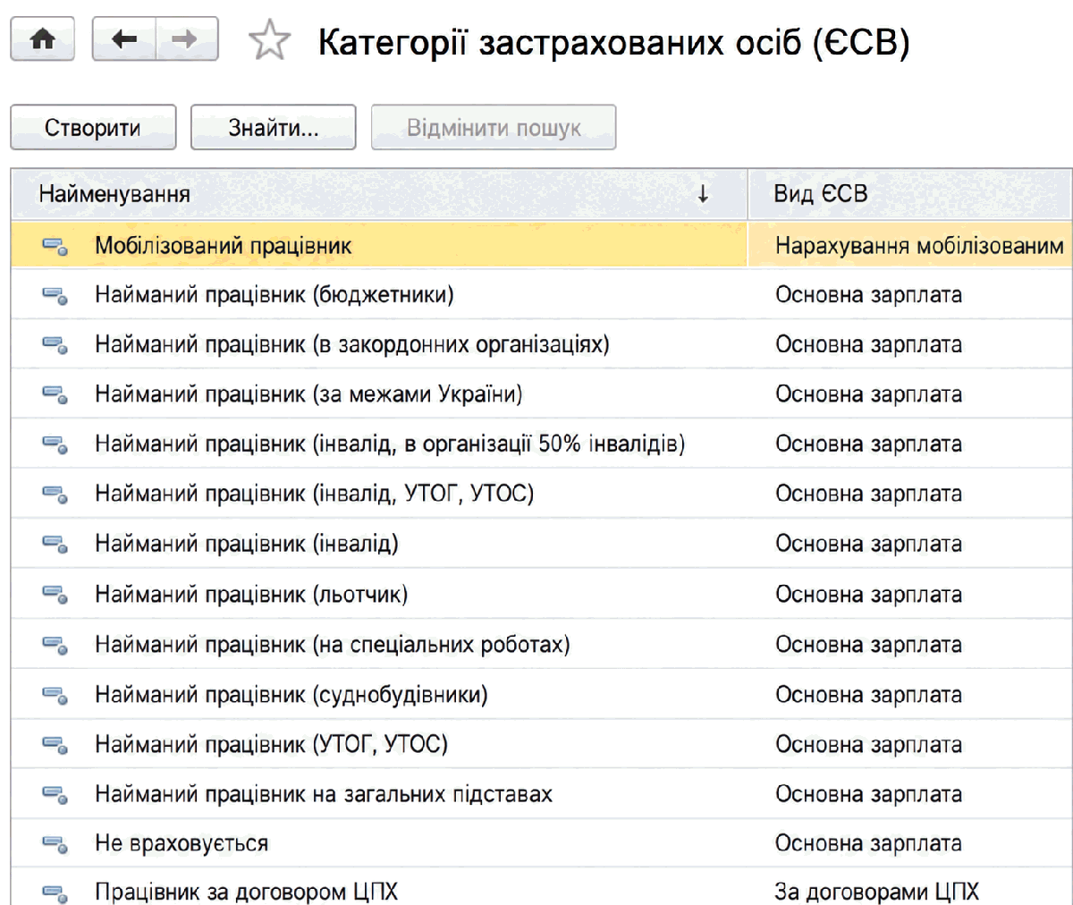This screenshot has height=905, width=1073.
Task: Select Найманий працівник (за межами України)
Action: coord(308,394)
